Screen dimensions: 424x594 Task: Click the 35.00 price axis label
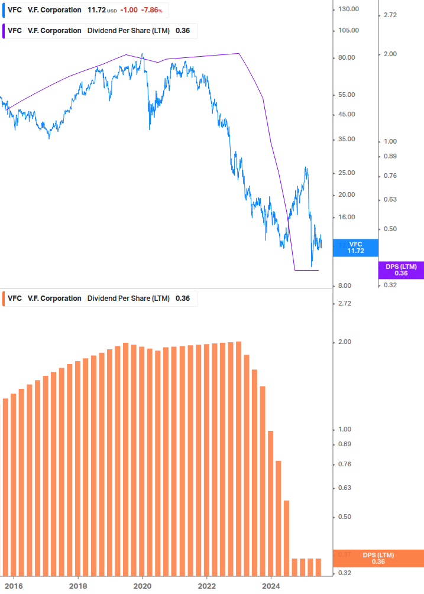coord(347,139)
